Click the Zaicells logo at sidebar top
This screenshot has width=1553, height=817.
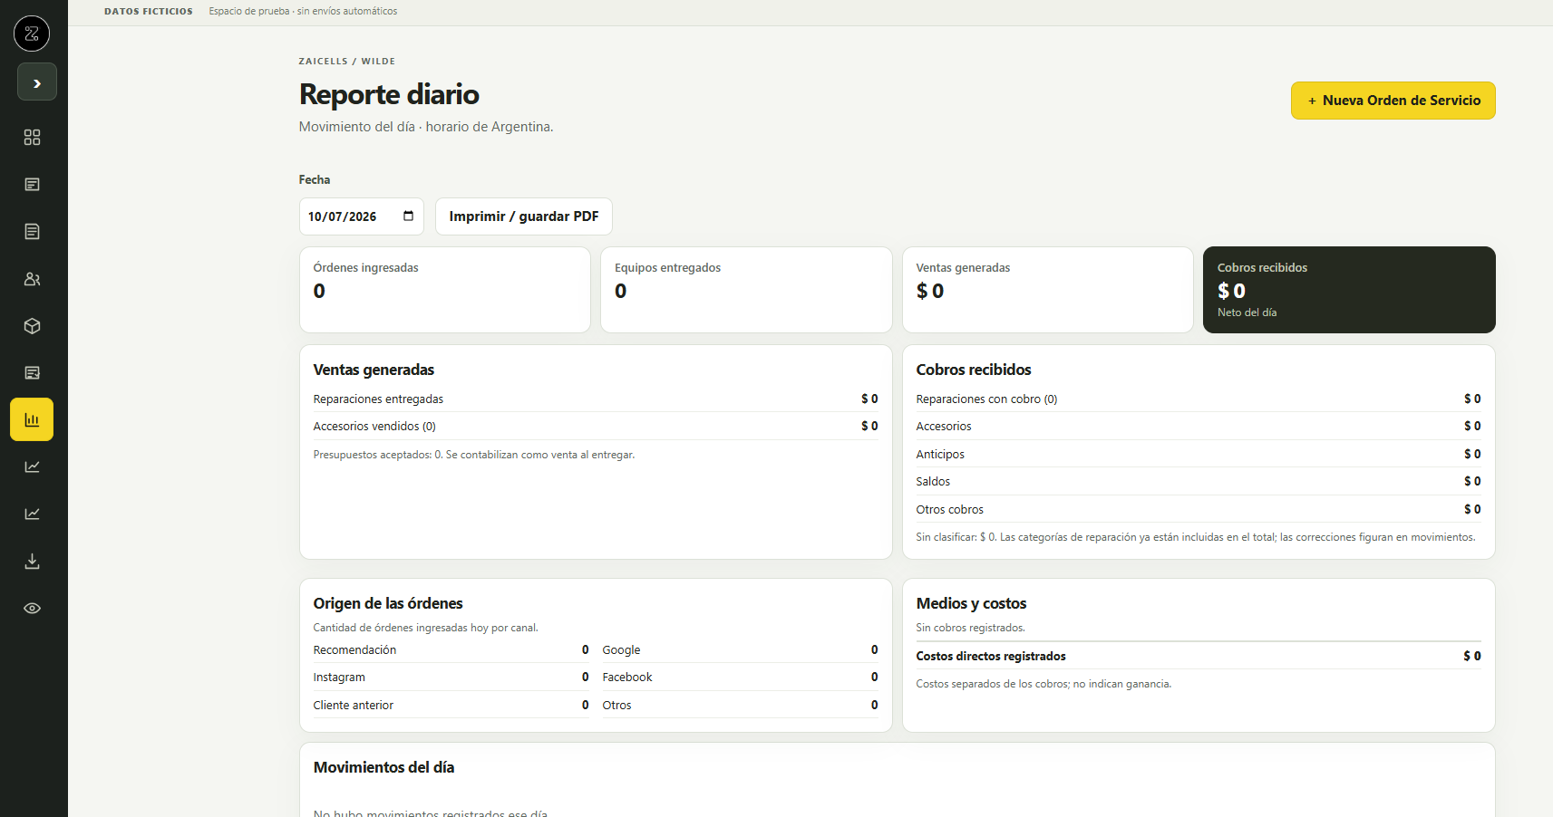coord(32,34)
